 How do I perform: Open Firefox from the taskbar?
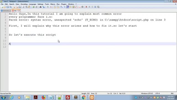pyautogui.click(x=44, y=97)
